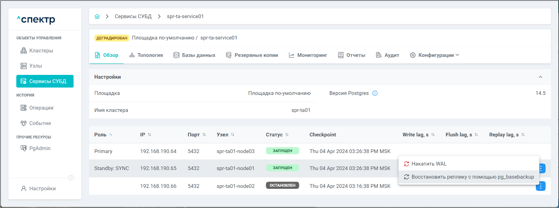Image resolution: width=559 pixels, height=208 pixels.
Task: Open actions menu for Standby SYNC row
Action: tap(541, 168)
